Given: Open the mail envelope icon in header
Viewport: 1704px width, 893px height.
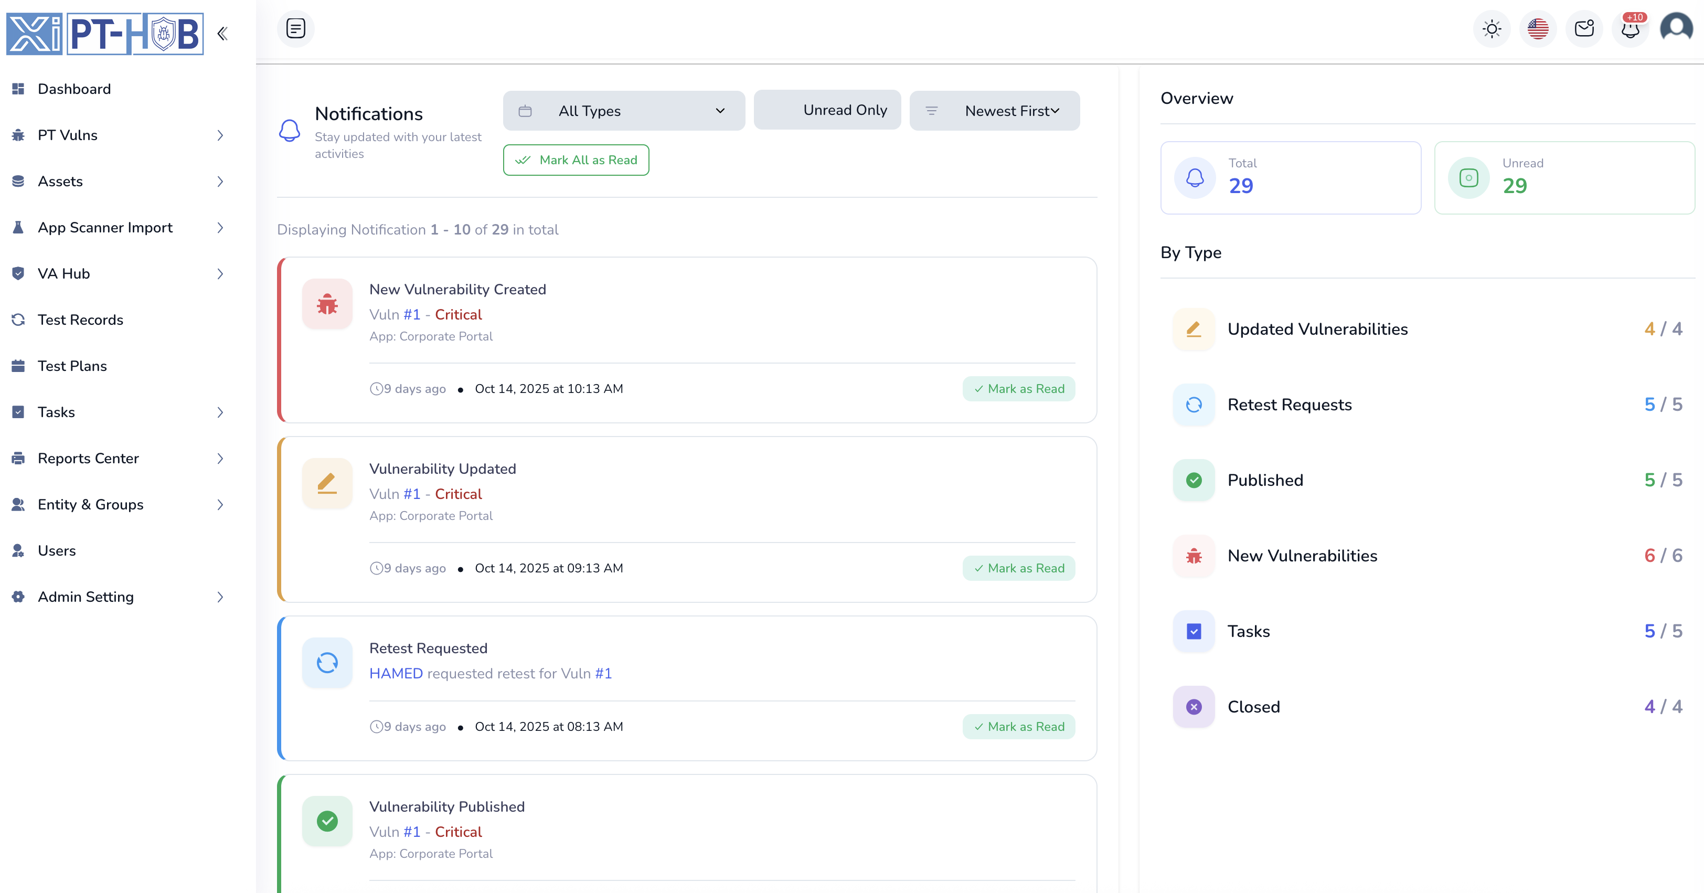Looking at the screenshot, I should point(1584,29).
